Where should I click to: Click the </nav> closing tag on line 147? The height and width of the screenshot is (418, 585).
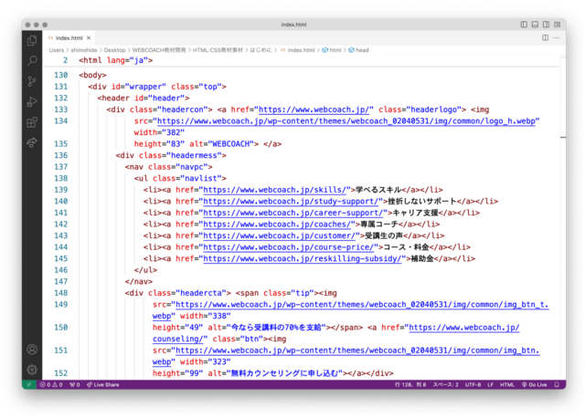(139, 282)
